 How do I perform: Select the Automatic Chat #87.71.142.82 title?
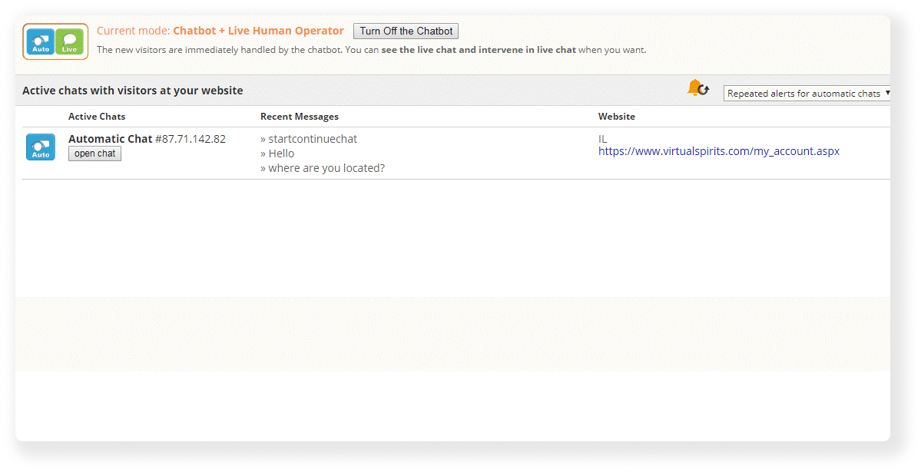pyautogui.click(x=147, y=139)
